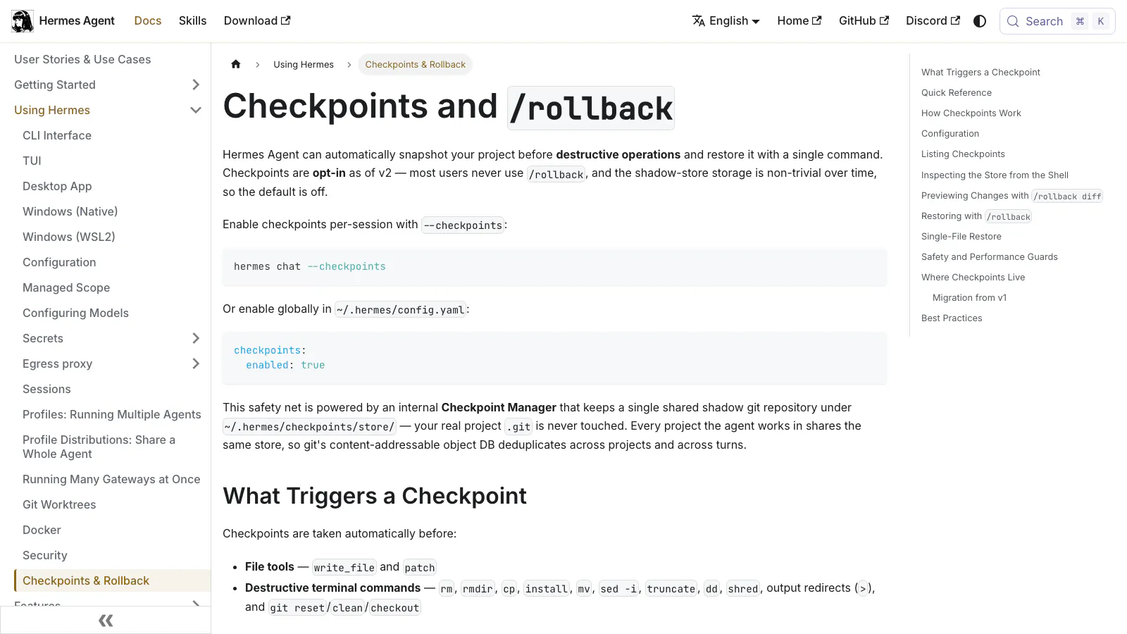Open Discord external link

click(933, 21)
